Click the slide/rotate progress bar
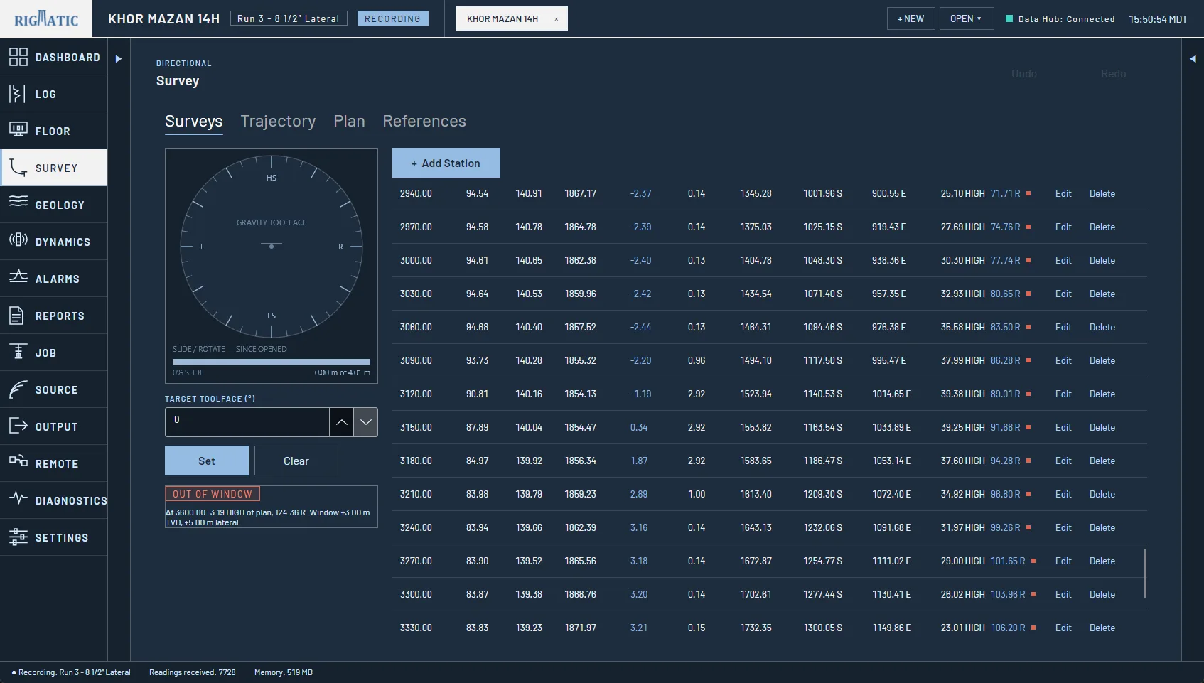The height and width of the screenshot is (683, 1204). coord(272,362)
